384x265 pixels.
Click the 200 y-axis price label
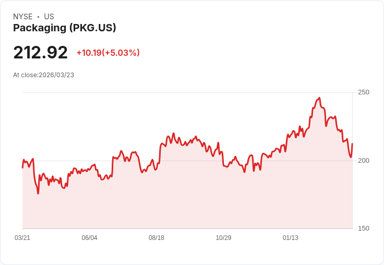pyautogui.click(x=363, y=160)
